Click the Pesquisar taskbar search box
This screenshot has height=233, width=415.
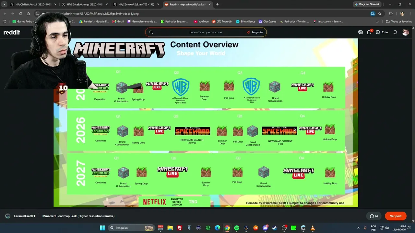click(x=132, y=228)
